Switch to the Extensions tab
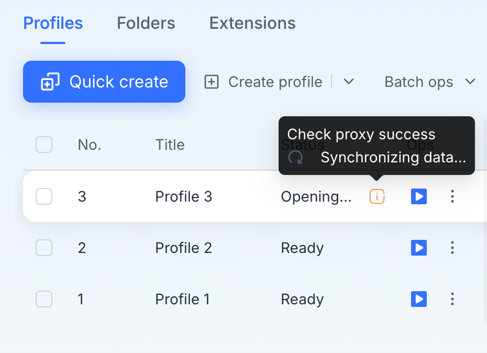487x353 pixels. [252, 23]
